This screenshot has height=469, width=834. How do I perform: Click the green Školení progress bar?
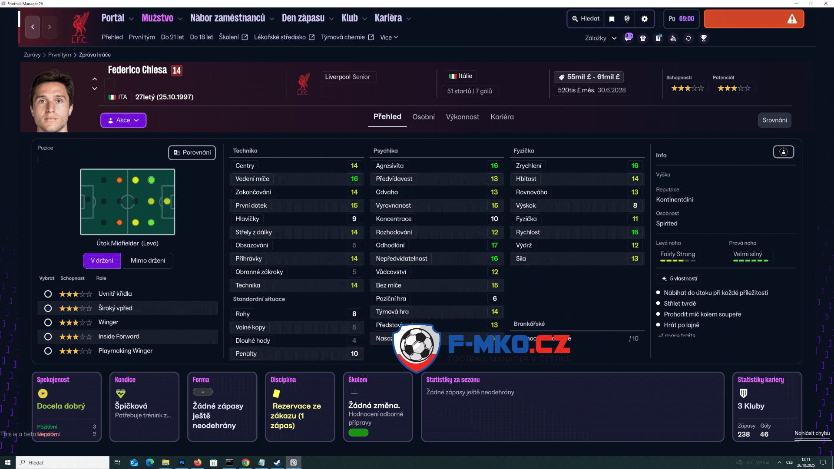click(x=358, y=433)
